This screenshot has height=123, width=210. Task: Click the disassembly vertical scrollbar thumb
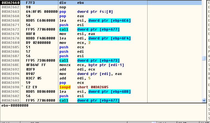(204, 58)
